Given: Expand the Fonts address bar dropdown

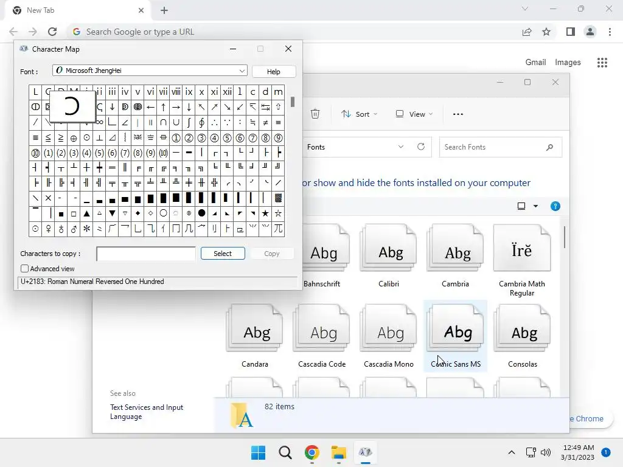Looking at the screenshot, I should tap(400, 147).
